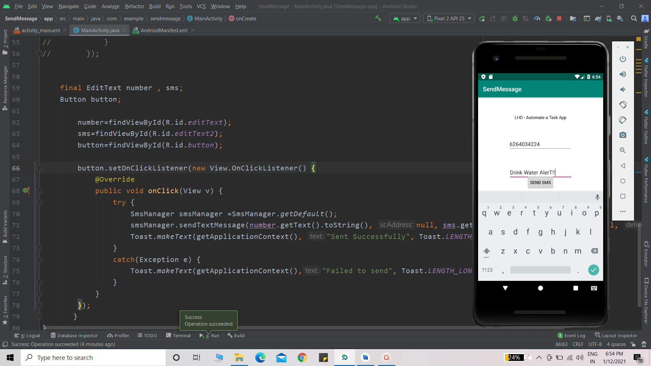Tap the SEND SMS button in emulator
Viewport: 651px width, 366px height.
(x=540, y=183)
